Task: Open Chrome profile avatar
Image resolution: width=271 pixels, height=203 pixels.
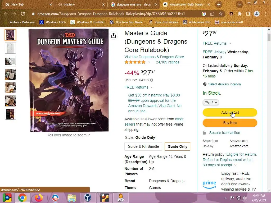Action: pos(257,14)
